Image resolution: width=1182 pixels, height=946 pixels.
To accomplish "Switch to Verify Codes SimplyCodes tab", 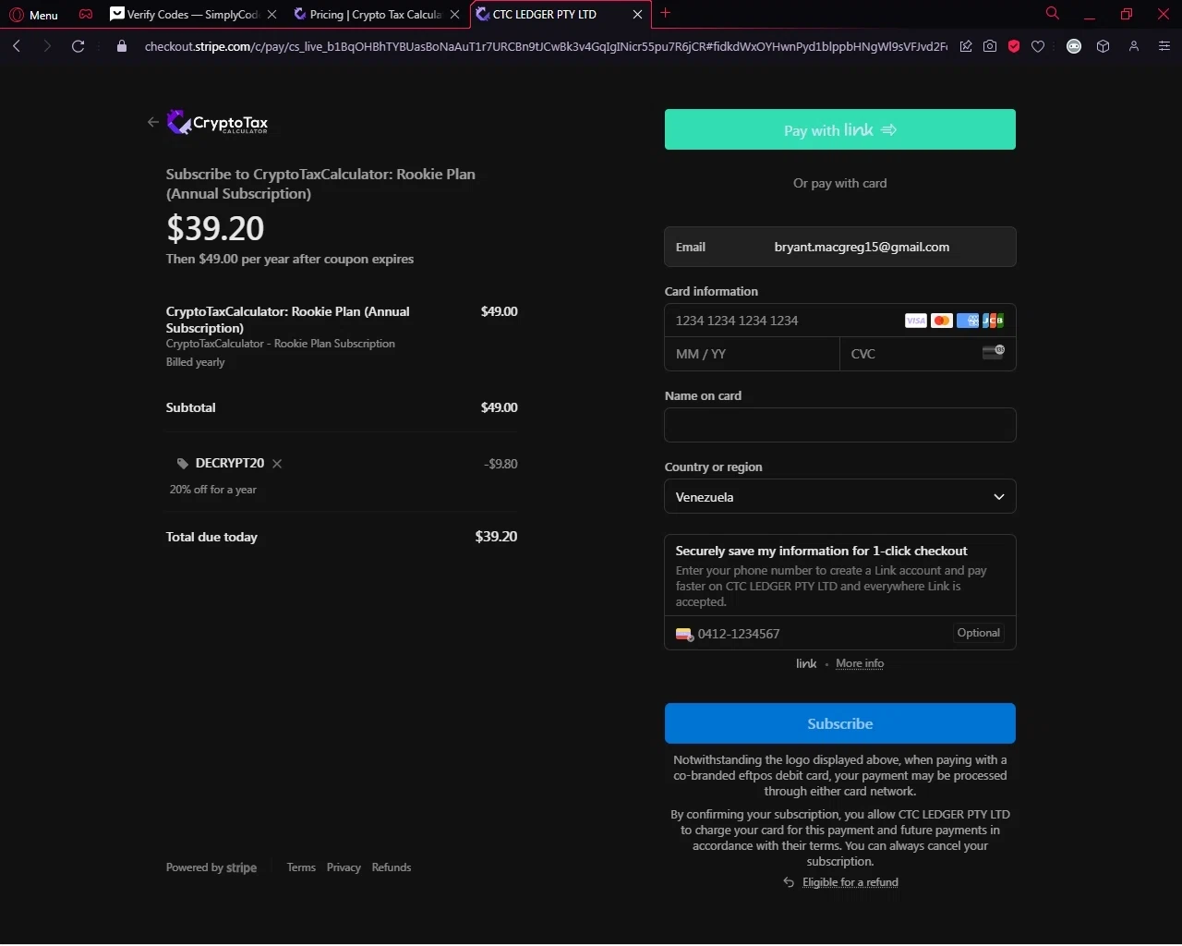I will coord(193,15).
